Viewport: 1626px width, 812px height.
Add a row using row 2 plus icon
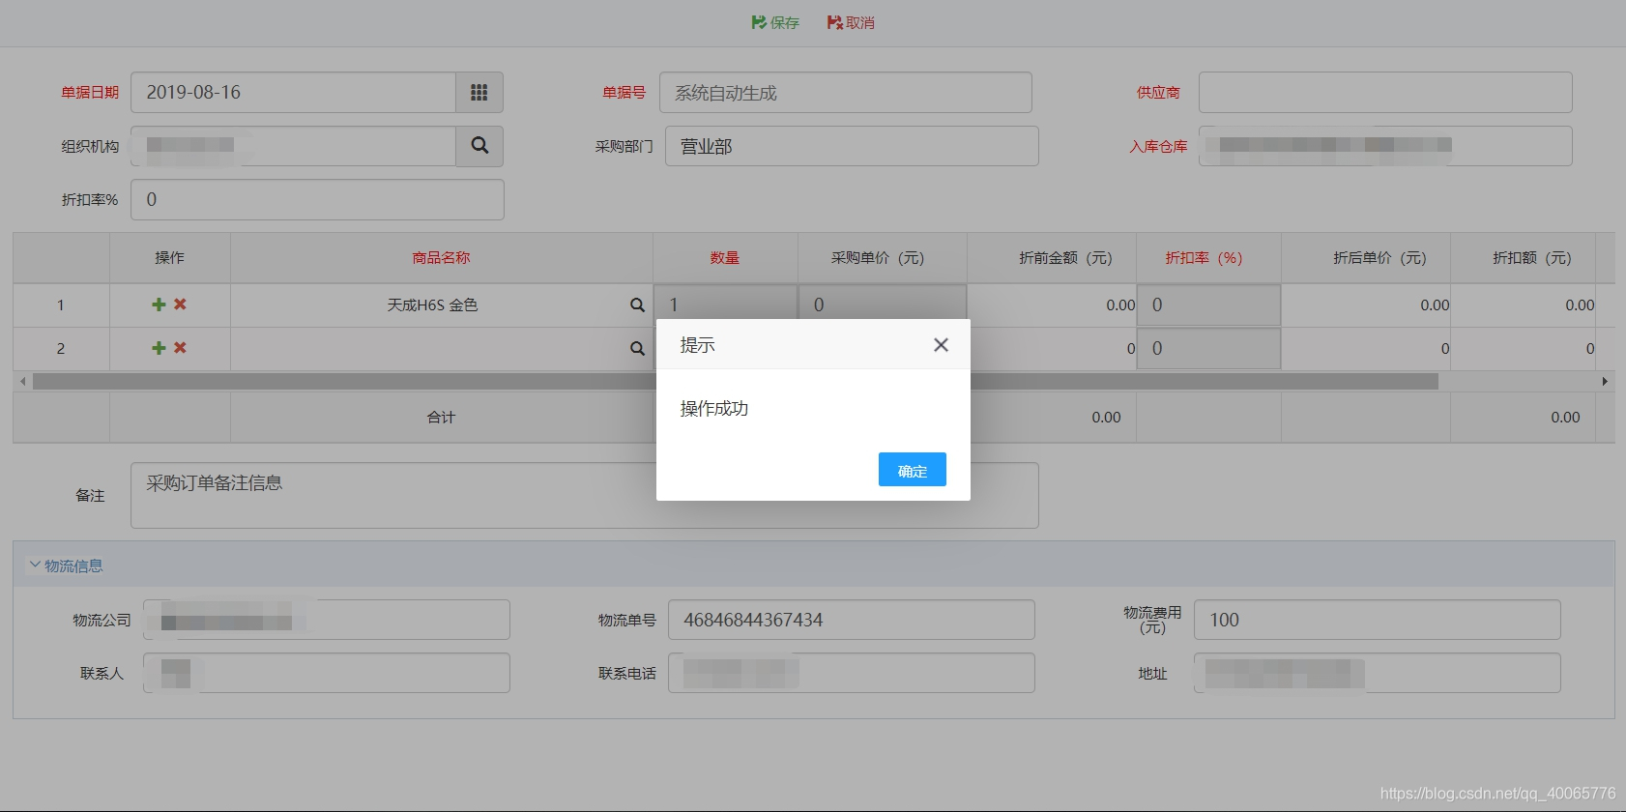(159, 348)
